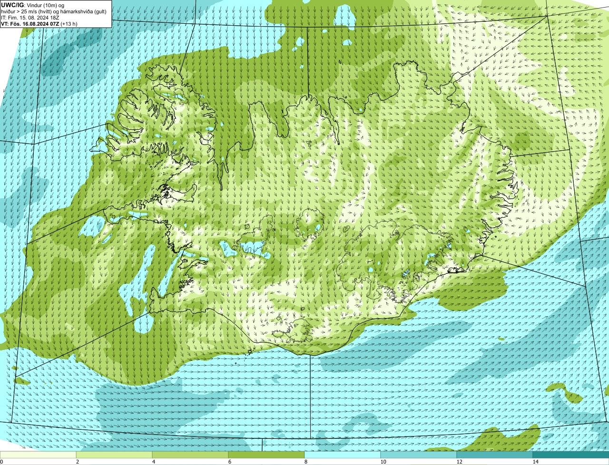Click the 'VT: Fös. 16.08.2024 07Z' valid time line
Image resolution: width=609 pixels, height=465 pixels.
[x=39, y=23]
